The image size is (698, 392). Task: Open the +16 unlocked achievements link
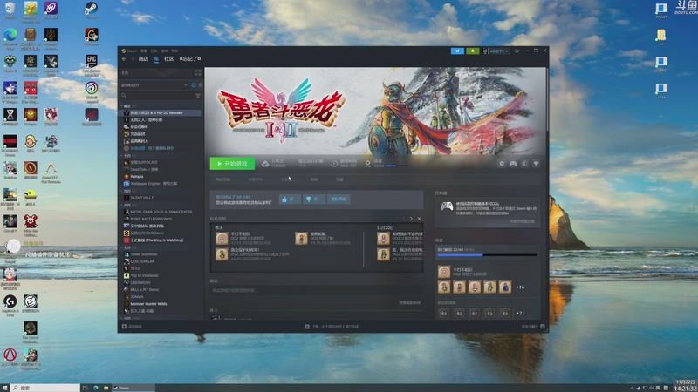click(520, 287)
